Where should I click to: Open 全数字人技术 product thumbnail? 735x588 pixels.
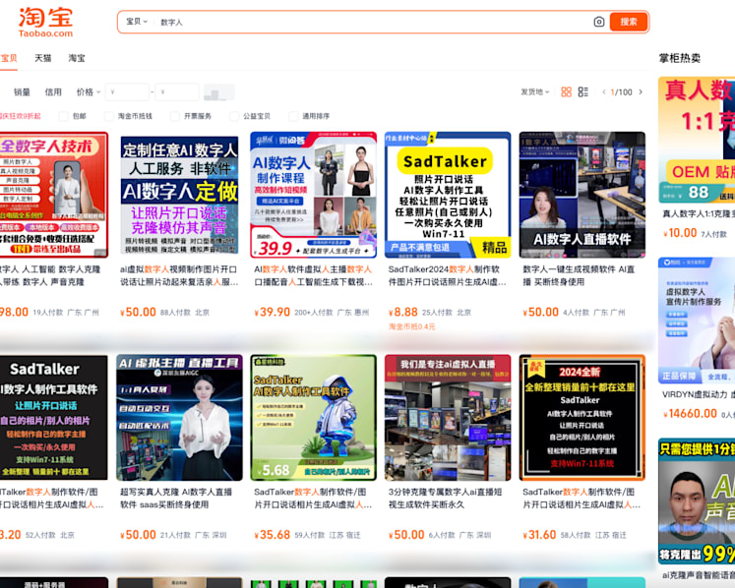[54, 195]
